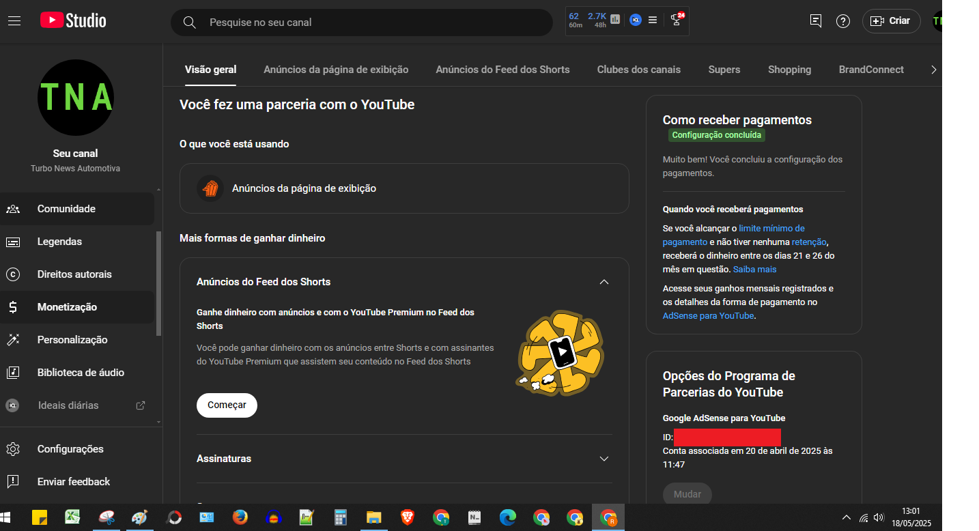Switch to BrandConnect tab
The height and width of the screenshot is (531, 979).
pyautogui.click(x=871, y=70)
